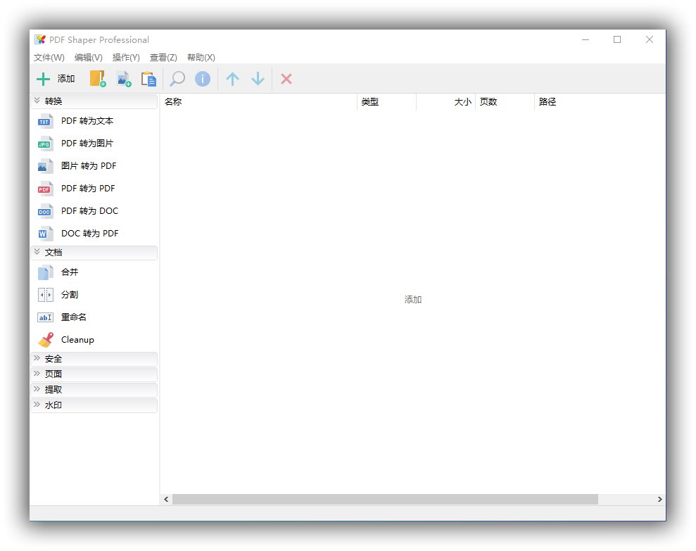
Task: Minimize the PDF Shaper window
Action: click(586, 39)
